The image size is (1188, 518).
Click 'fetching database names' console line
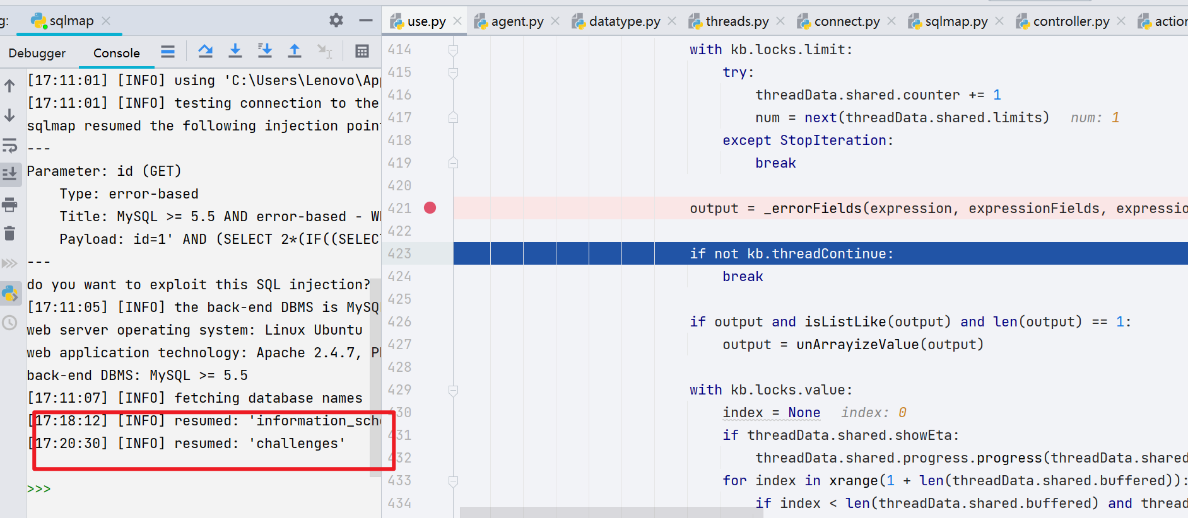195,398
